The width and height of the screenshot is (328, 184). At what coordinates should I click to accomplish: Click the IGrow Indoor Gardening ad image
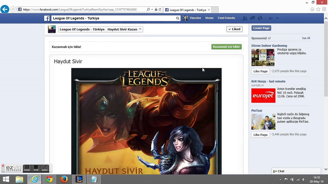pos(263,57)
